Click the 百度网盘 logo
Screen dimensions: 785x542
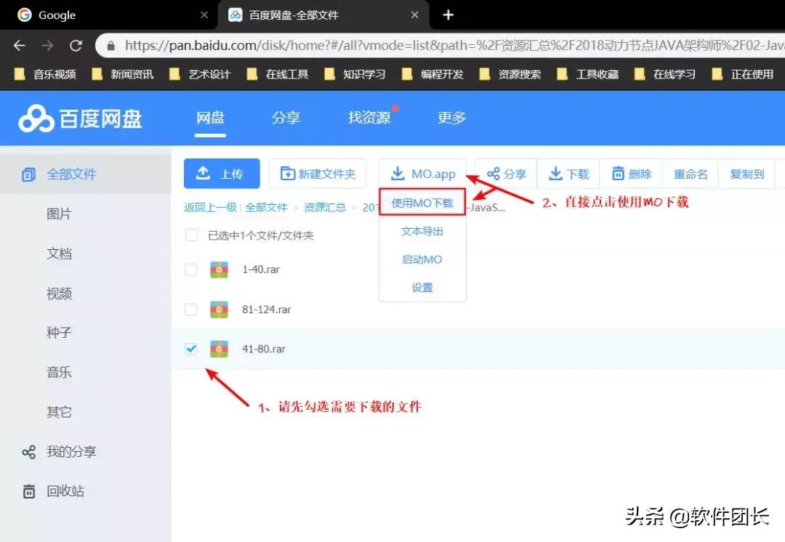(80, 118)
